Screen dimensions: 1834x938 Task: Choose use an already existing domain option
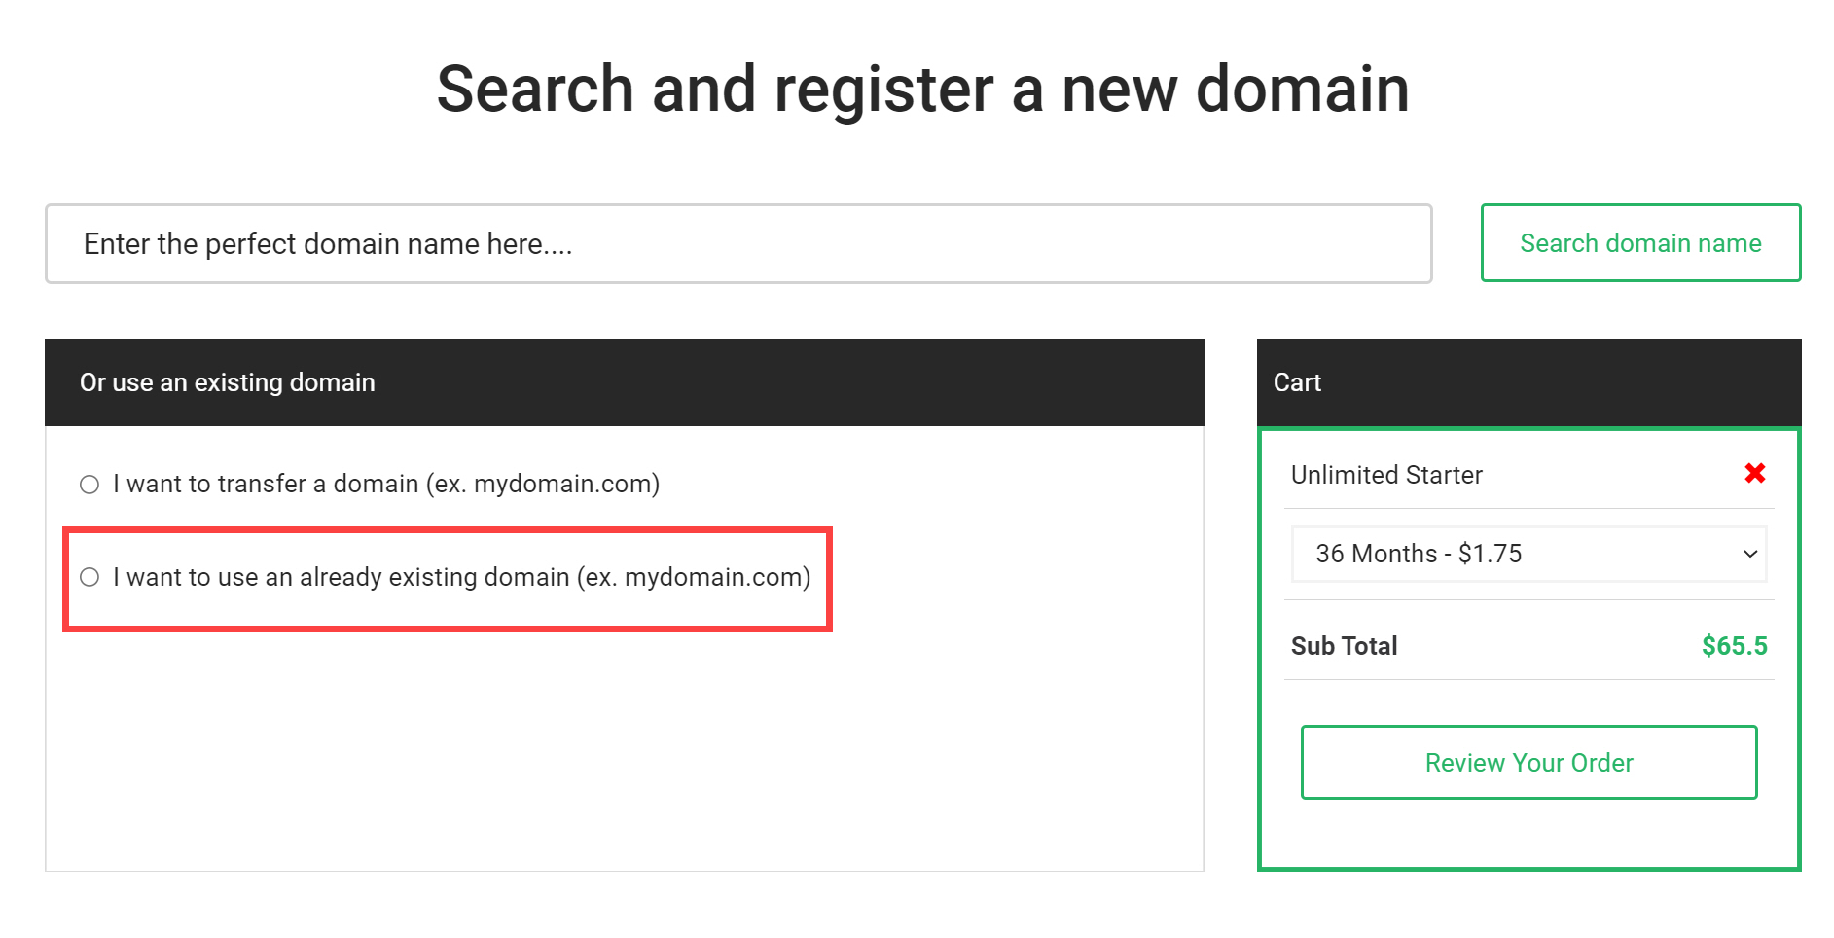click(x=90, y=577)
